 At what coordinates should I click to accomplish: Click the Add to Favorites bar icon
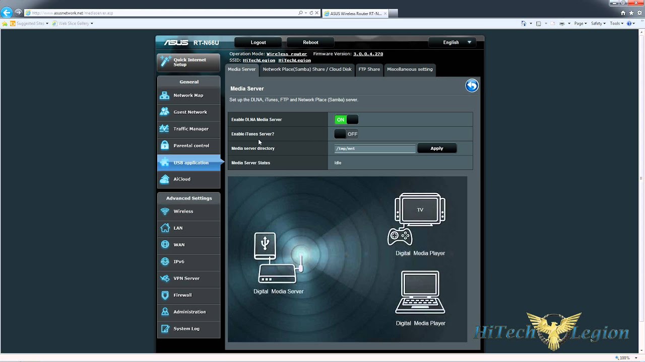click(5, 23)
